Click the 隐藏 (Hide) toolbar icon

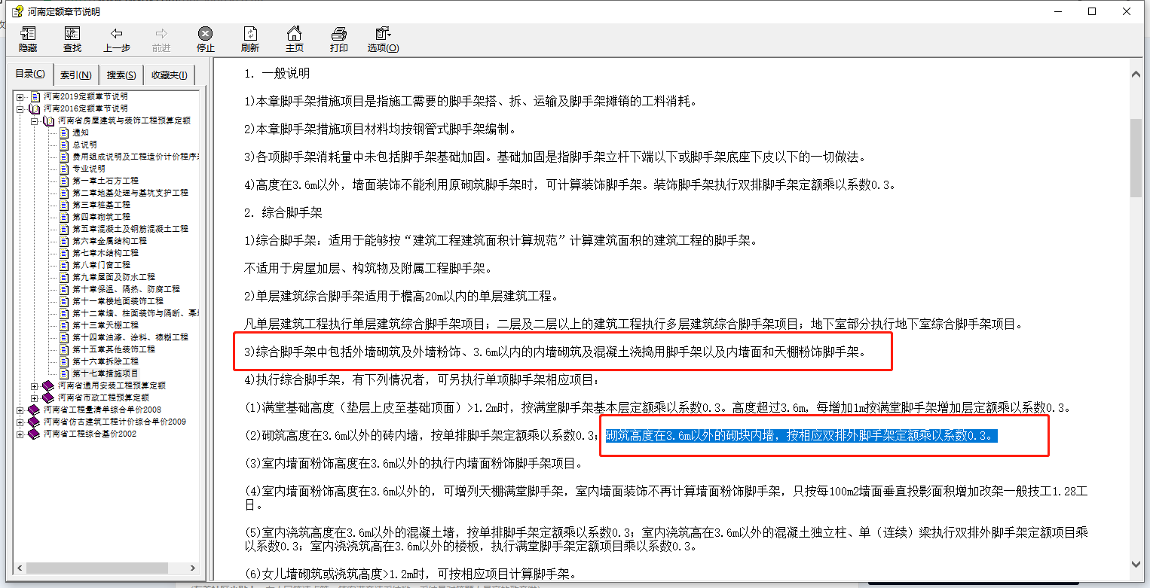pyautogui.click(x=28, y=34)
